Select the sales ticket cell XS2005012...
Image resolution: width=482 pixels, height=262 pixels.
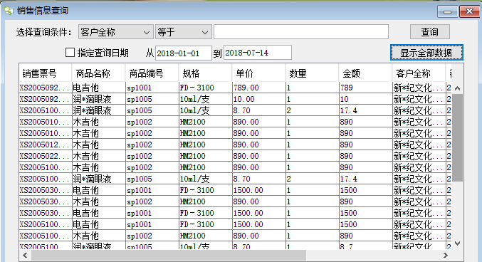(x=45, y=145)
